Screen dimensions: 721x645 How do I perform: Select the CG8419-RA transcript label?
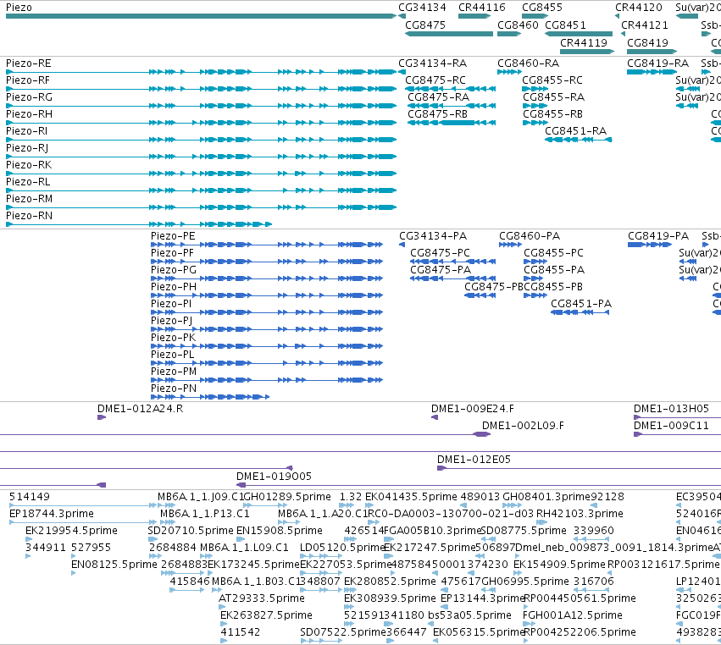(658, 63)
